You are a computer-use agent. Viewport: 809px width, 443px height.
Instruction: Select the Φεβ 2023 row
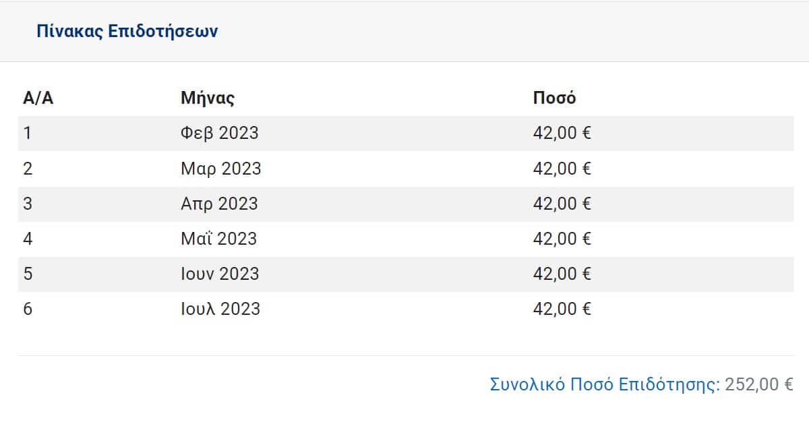click(406, 134)
